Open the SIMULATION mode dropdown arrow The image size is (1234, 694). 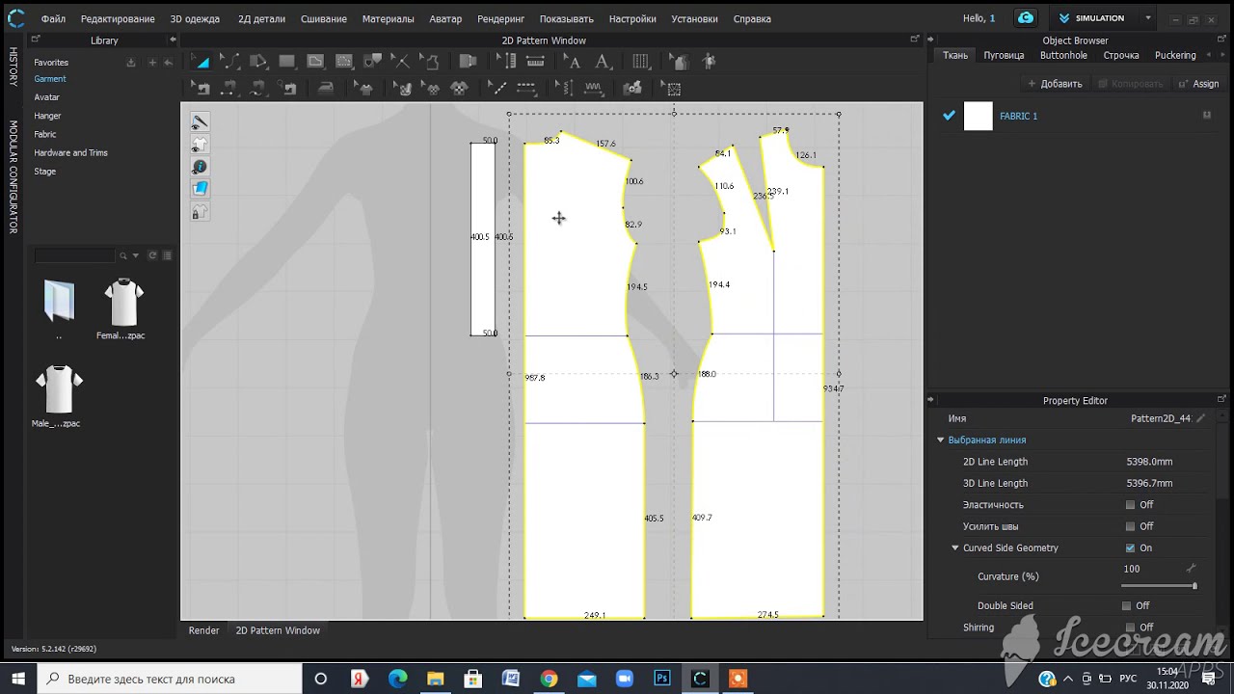[x=1148, y=18]
